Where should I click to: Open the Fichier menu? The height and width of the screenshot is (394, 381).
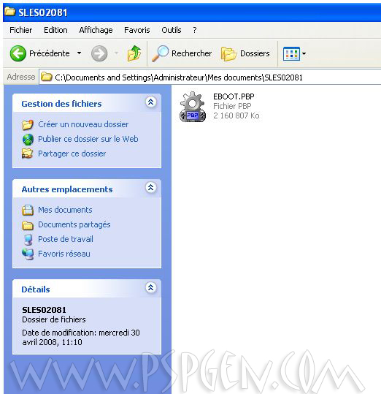[x=21, y=30]
